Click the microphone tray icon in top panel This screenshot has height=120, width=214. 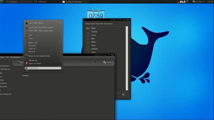pyautogui.click(x=184, y=2)
